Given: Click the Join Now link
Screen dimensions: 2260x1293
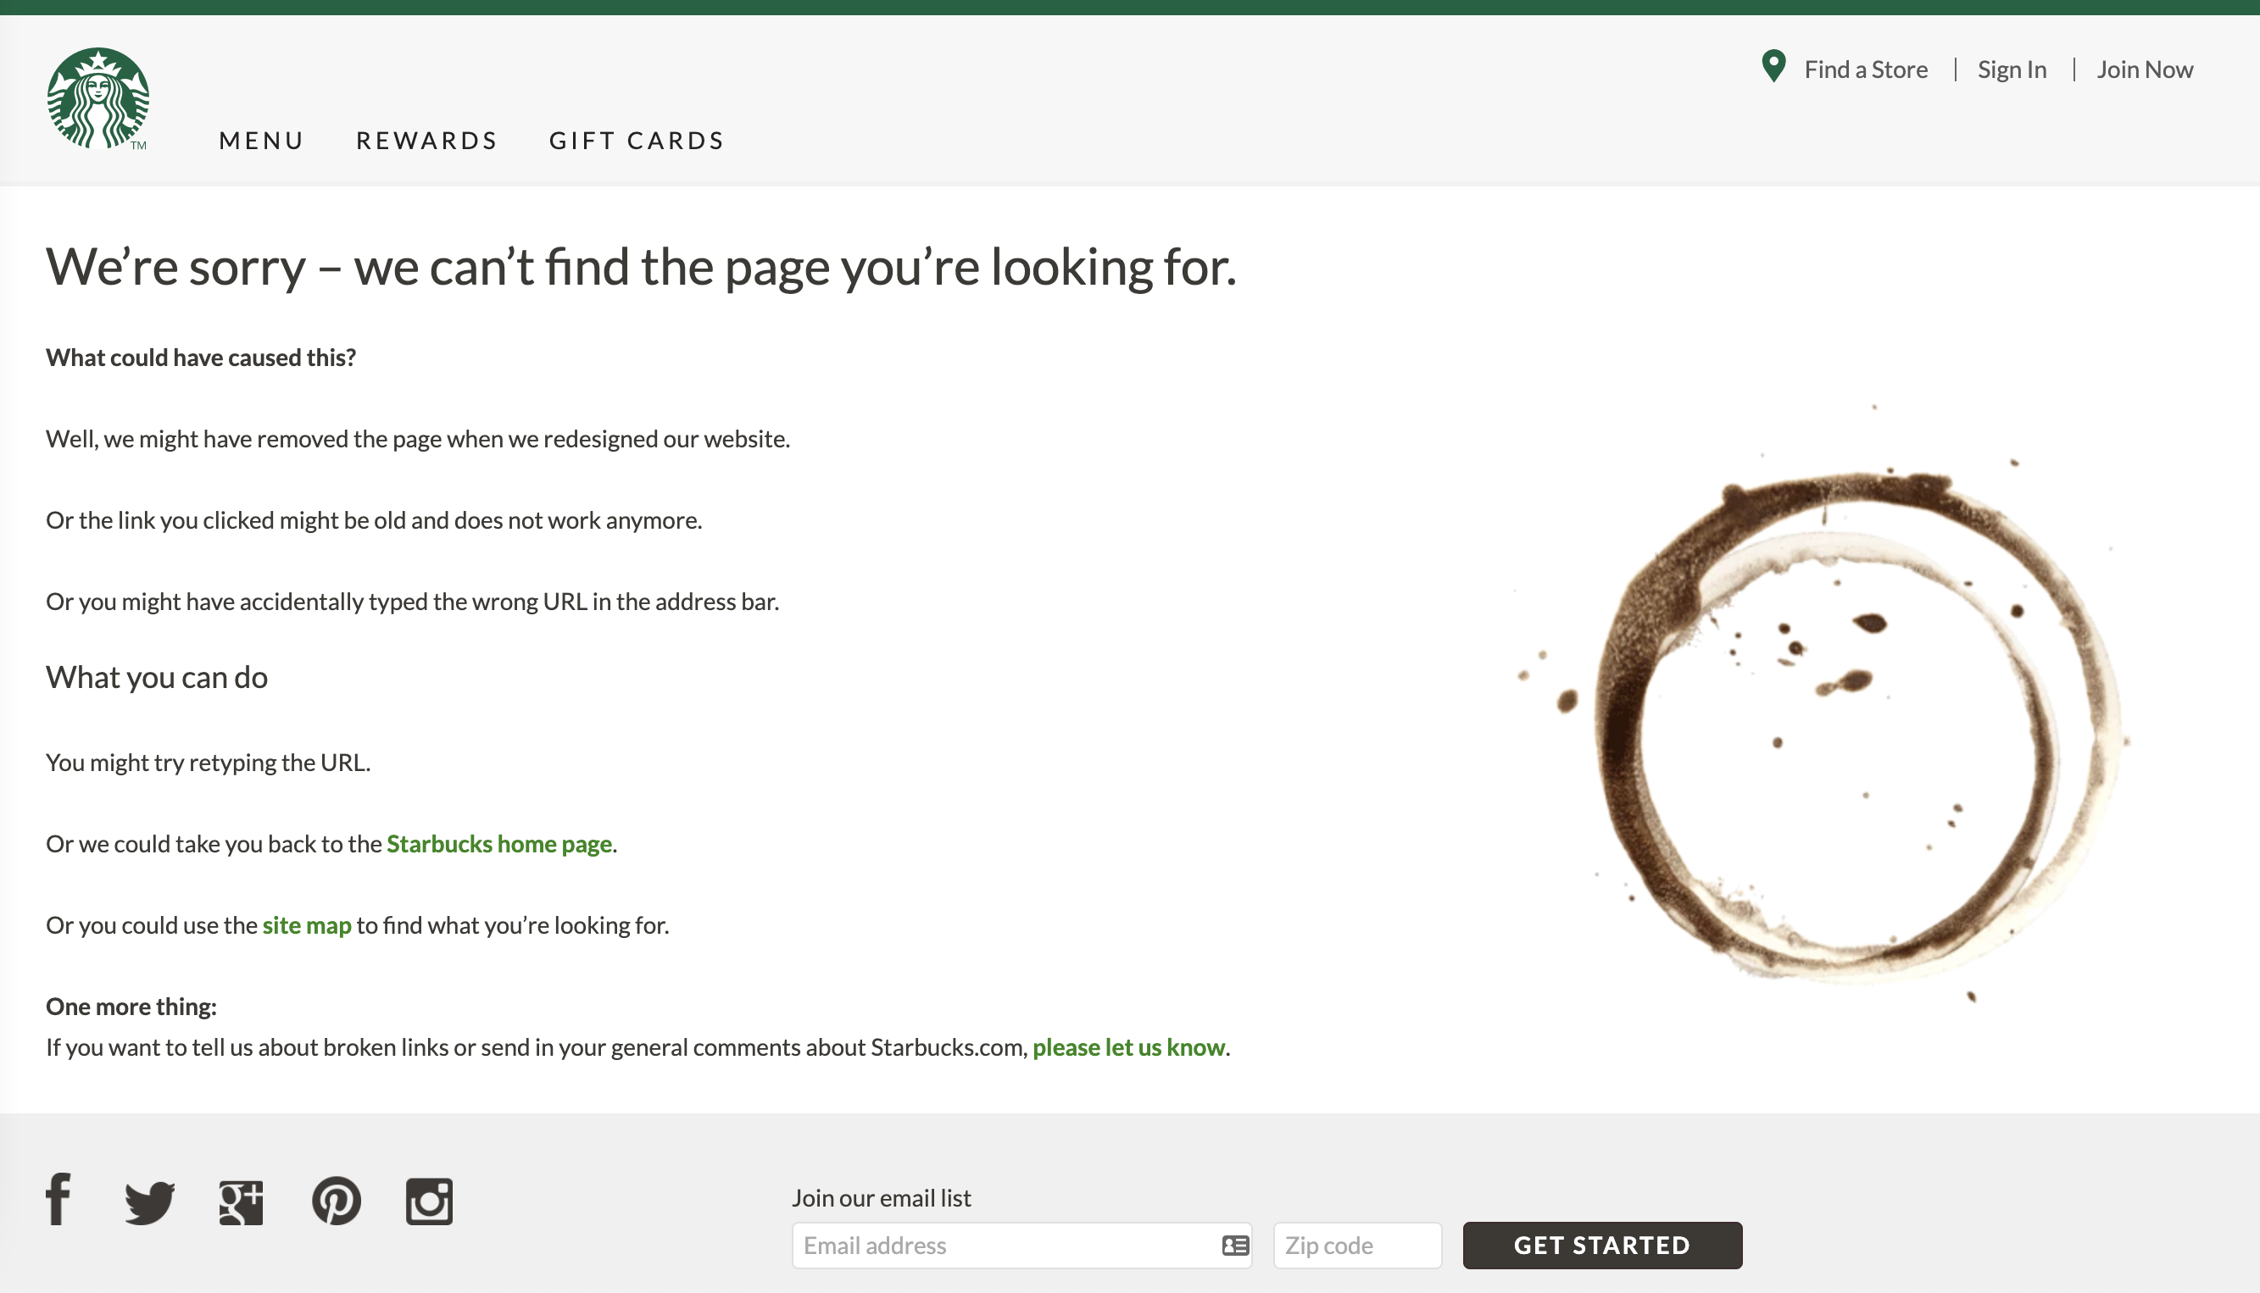Looking at the screenshot, I should [2145, 69].
